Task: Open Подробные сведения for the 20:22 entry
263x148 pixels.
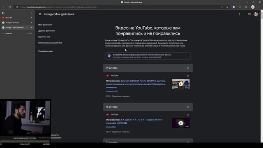Action: [x=120, y=132]
